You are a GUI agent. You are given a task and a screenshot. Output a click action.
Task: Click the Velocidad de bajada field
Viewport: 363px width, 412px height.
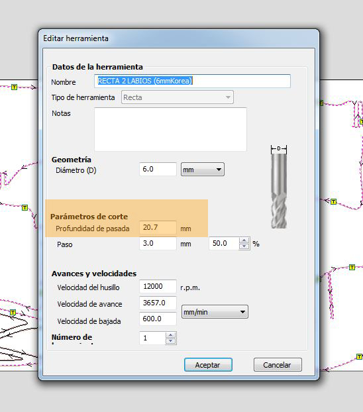[x=158, y=319]
